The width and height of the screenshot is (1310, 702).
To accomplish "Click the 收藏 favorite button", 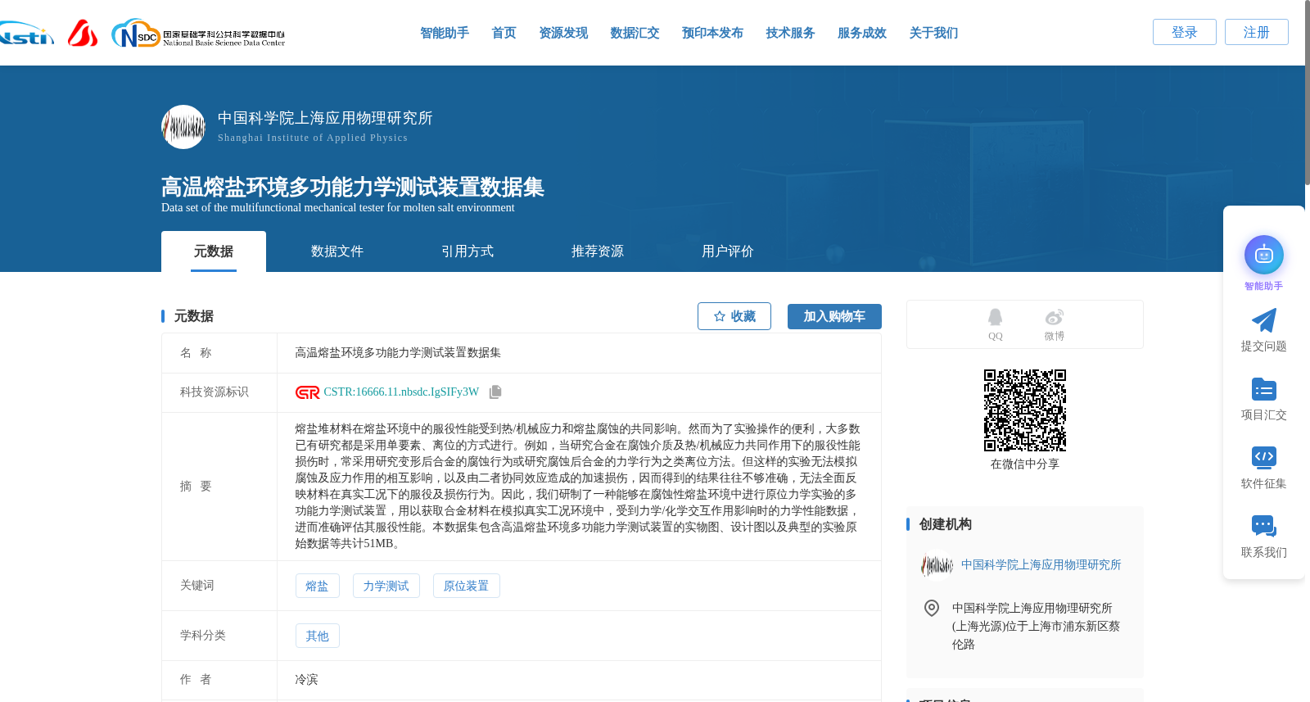I will point(734,316).
